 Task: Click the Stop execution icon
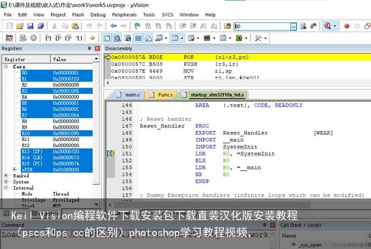(34, 38)
